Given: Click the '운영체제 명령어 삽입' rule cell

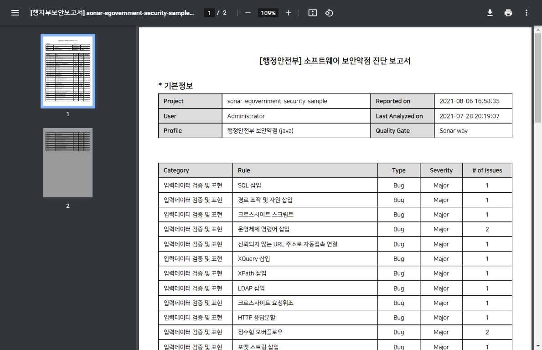Looking at the screenshot, I should coord(305,229).
